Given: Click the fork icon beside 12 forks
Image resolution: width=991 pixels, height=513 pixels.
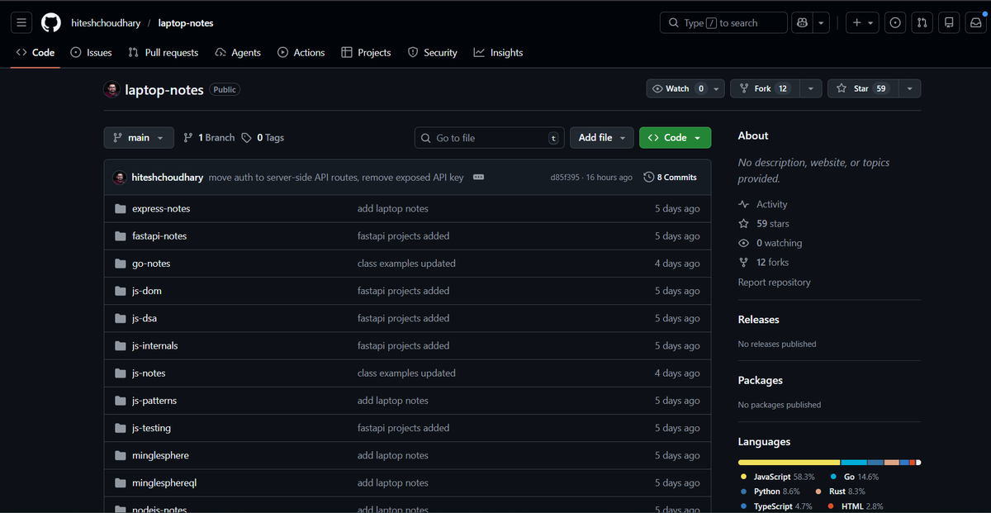Looking at the screenshot, I should 744,263.
